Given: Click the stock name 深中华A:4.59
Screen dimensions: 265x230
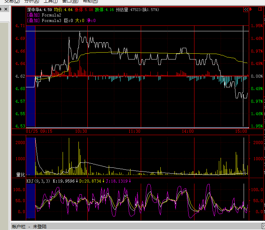Looking at the screenshot, I should click(x=39, y=10).
